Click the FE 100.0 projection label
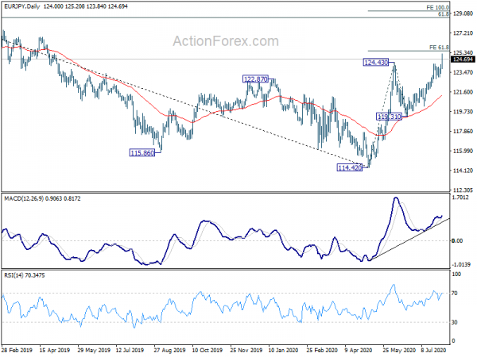This screenshot has width=477, height=357. tap(437, 8)
